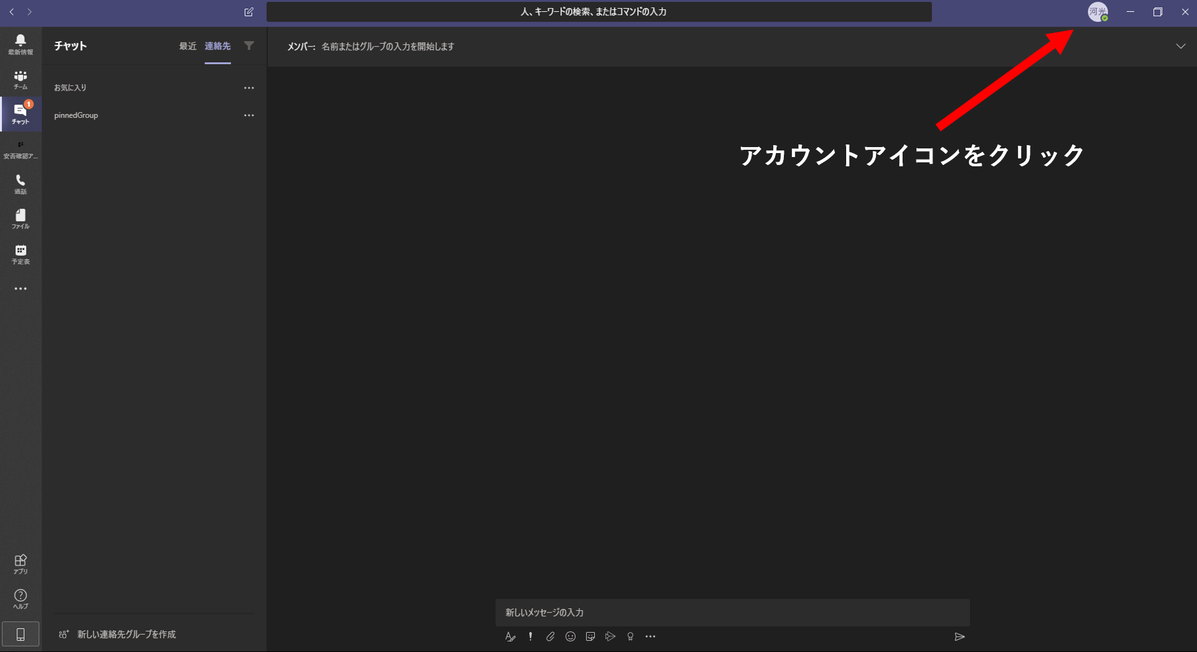Click the account profile avatar icon

(1098, 12)
